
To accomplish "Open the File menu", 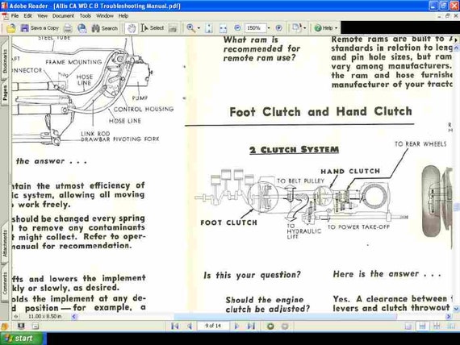I will coord(15,16).
